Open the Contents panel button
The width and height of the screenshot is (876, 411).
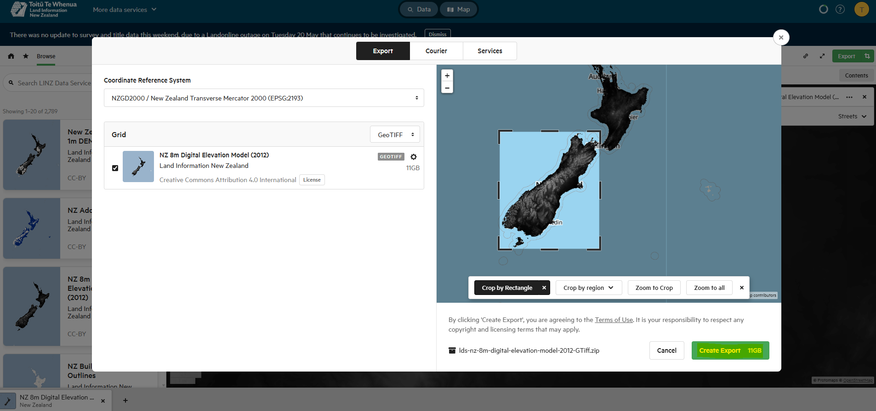click(x=856, y=75)
